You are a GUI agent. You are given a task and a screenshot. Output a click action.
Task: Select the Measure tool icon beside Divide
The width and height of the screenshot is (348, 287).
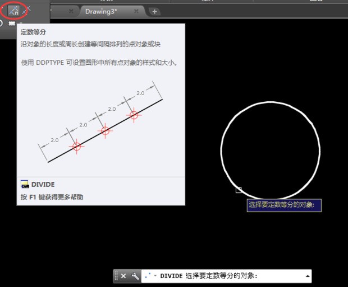point(26,11)
